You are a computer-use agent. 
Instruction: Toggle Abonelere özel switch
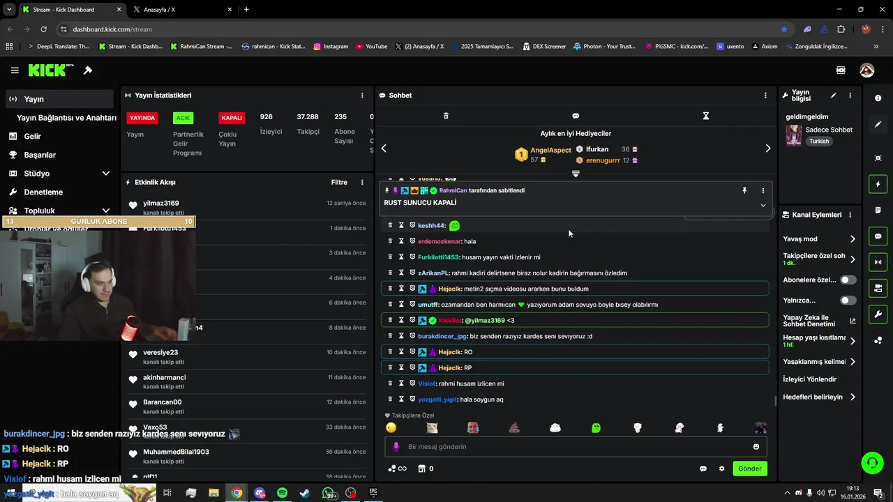coord(848,280)
